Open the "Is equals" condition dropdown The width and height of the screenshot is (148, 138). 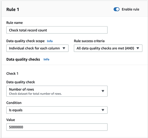[x=57, y=110]
